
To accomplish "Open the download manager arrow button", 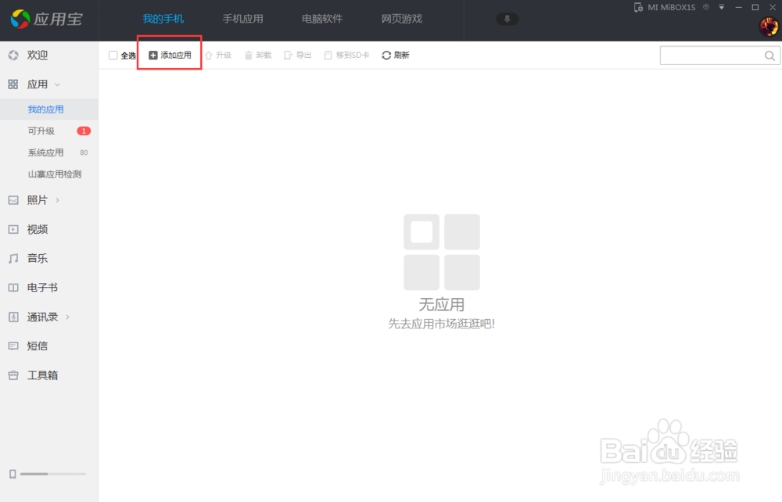I will click(x=507, y=19).
